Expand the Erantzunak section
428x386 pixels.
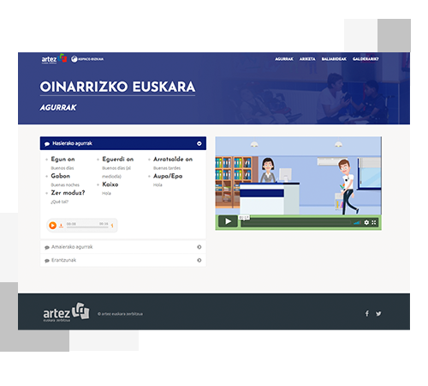point(123,260)
